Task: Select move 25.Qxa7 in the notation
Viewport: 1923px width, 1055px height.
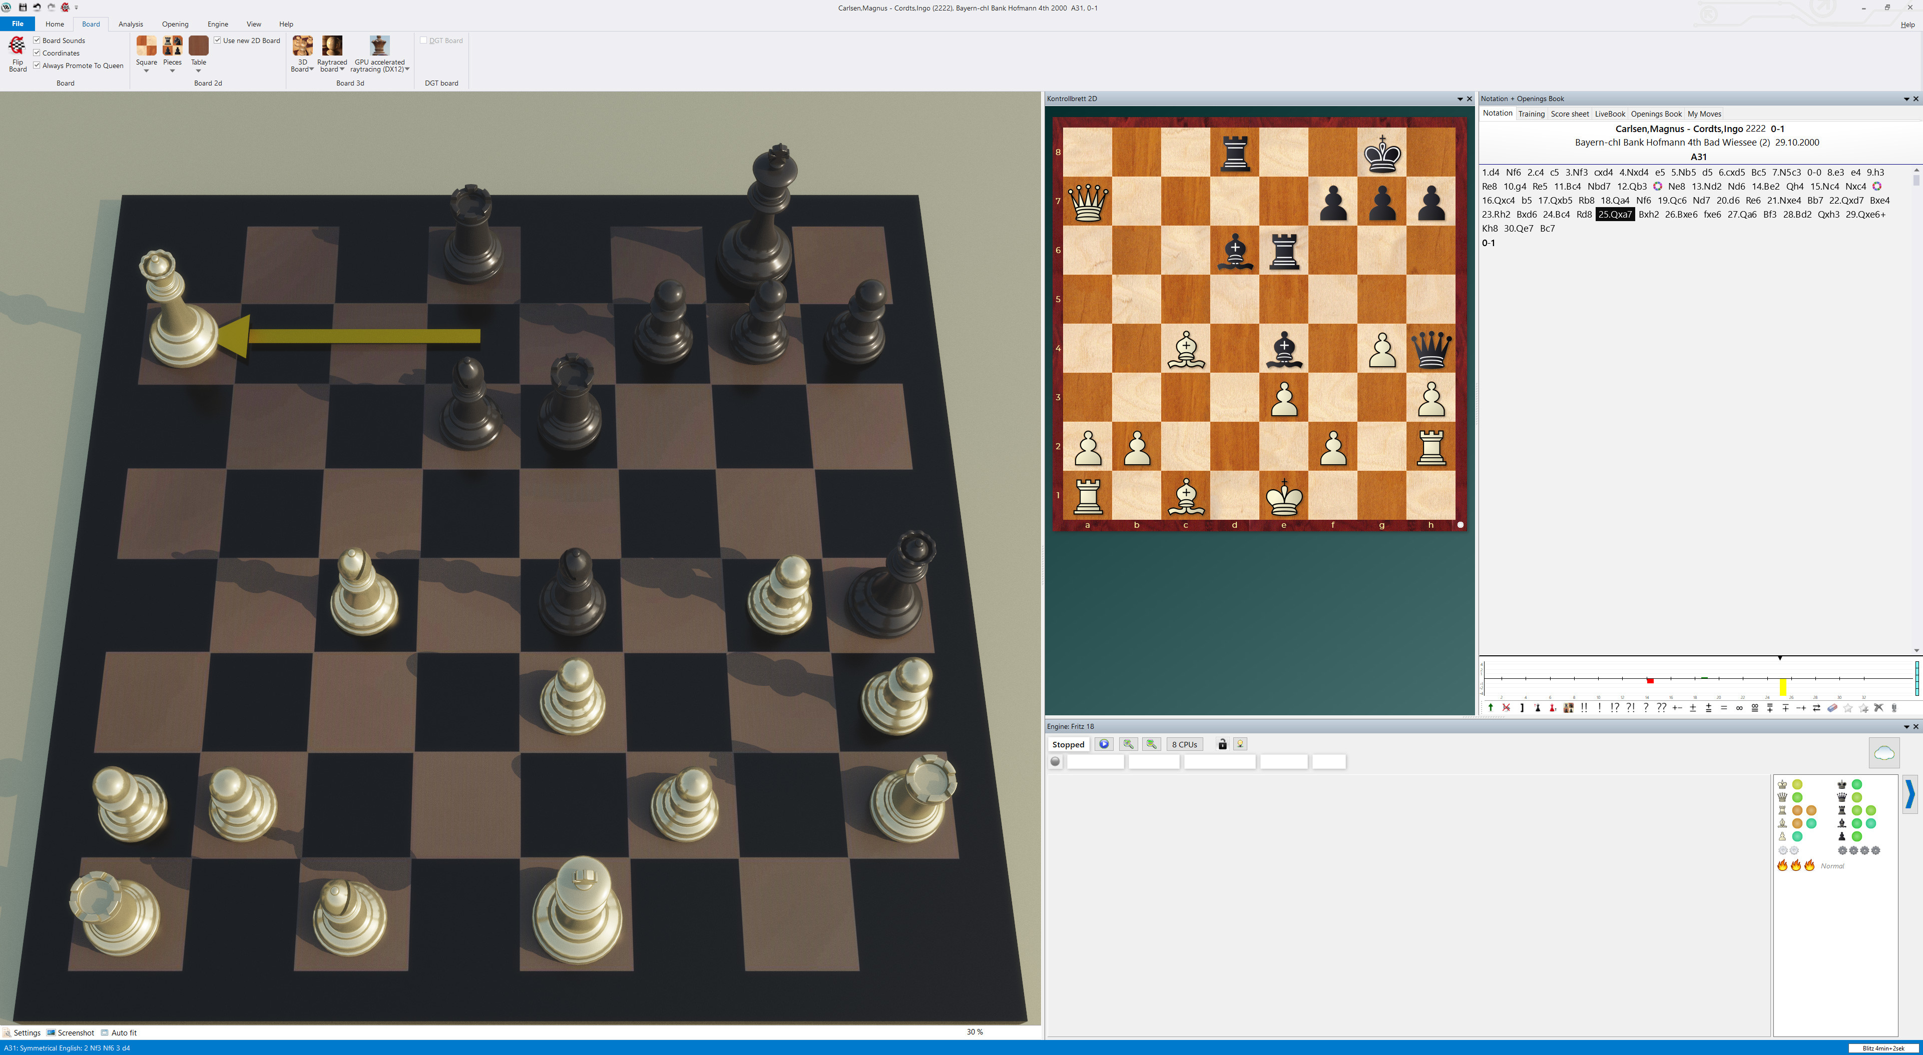Action: point(1616,214)
